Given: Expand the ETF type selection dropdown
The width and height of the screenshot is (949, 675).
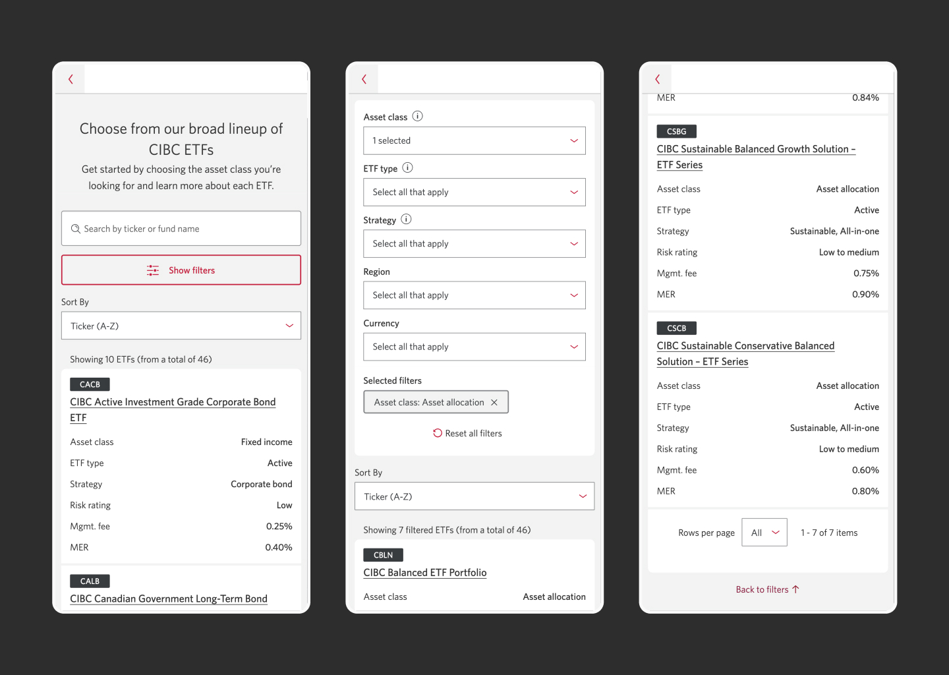Looking at the screenshot, I should coord(474,192).
